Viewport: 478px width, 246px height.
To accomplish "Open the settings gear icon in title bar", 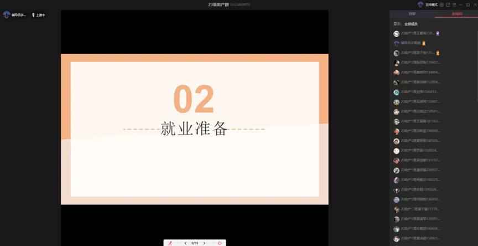I will (x=442, y=4).
